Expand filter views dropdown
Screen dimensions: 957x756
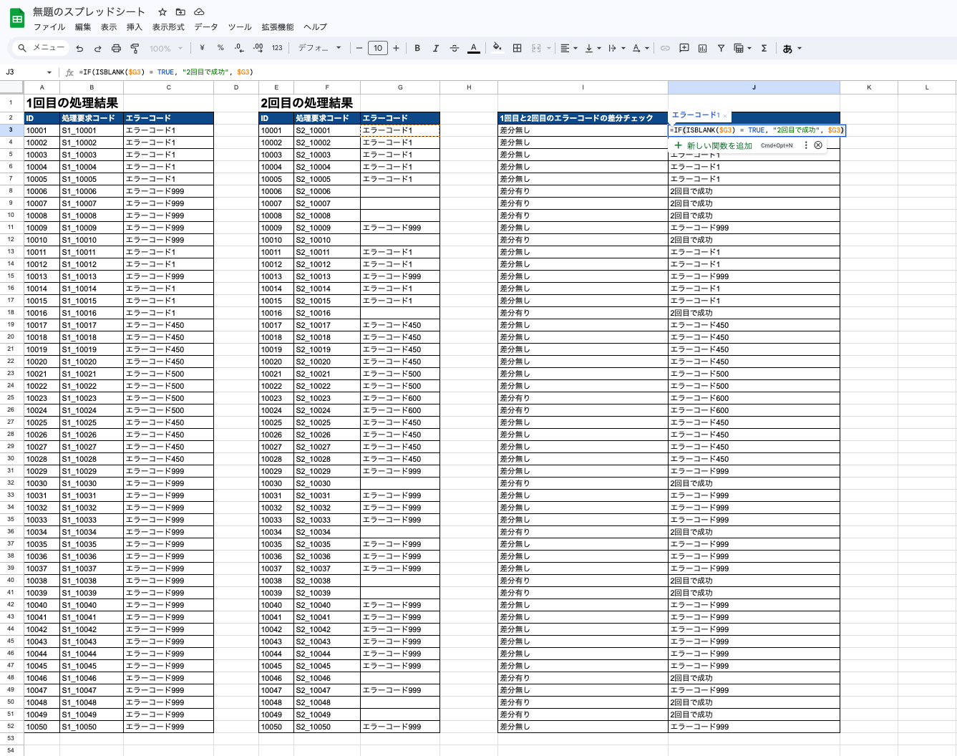(x=749, y=49)
